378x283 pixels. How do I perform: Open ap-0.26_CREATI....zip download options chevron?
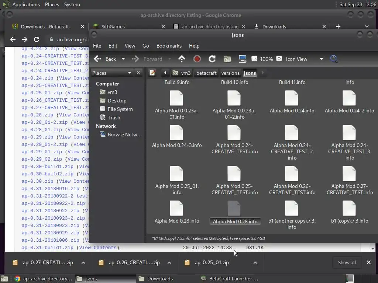click(x=169, y=262)
